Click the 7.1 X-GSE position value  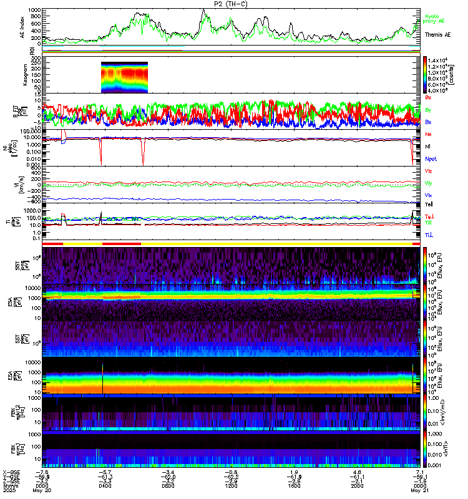(x=419, y=472)
